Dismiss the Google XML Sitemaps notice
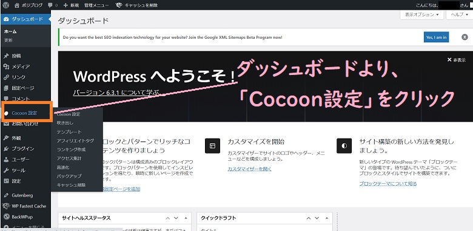The width and height of the screenshot is (473, 231). [465, 37]
